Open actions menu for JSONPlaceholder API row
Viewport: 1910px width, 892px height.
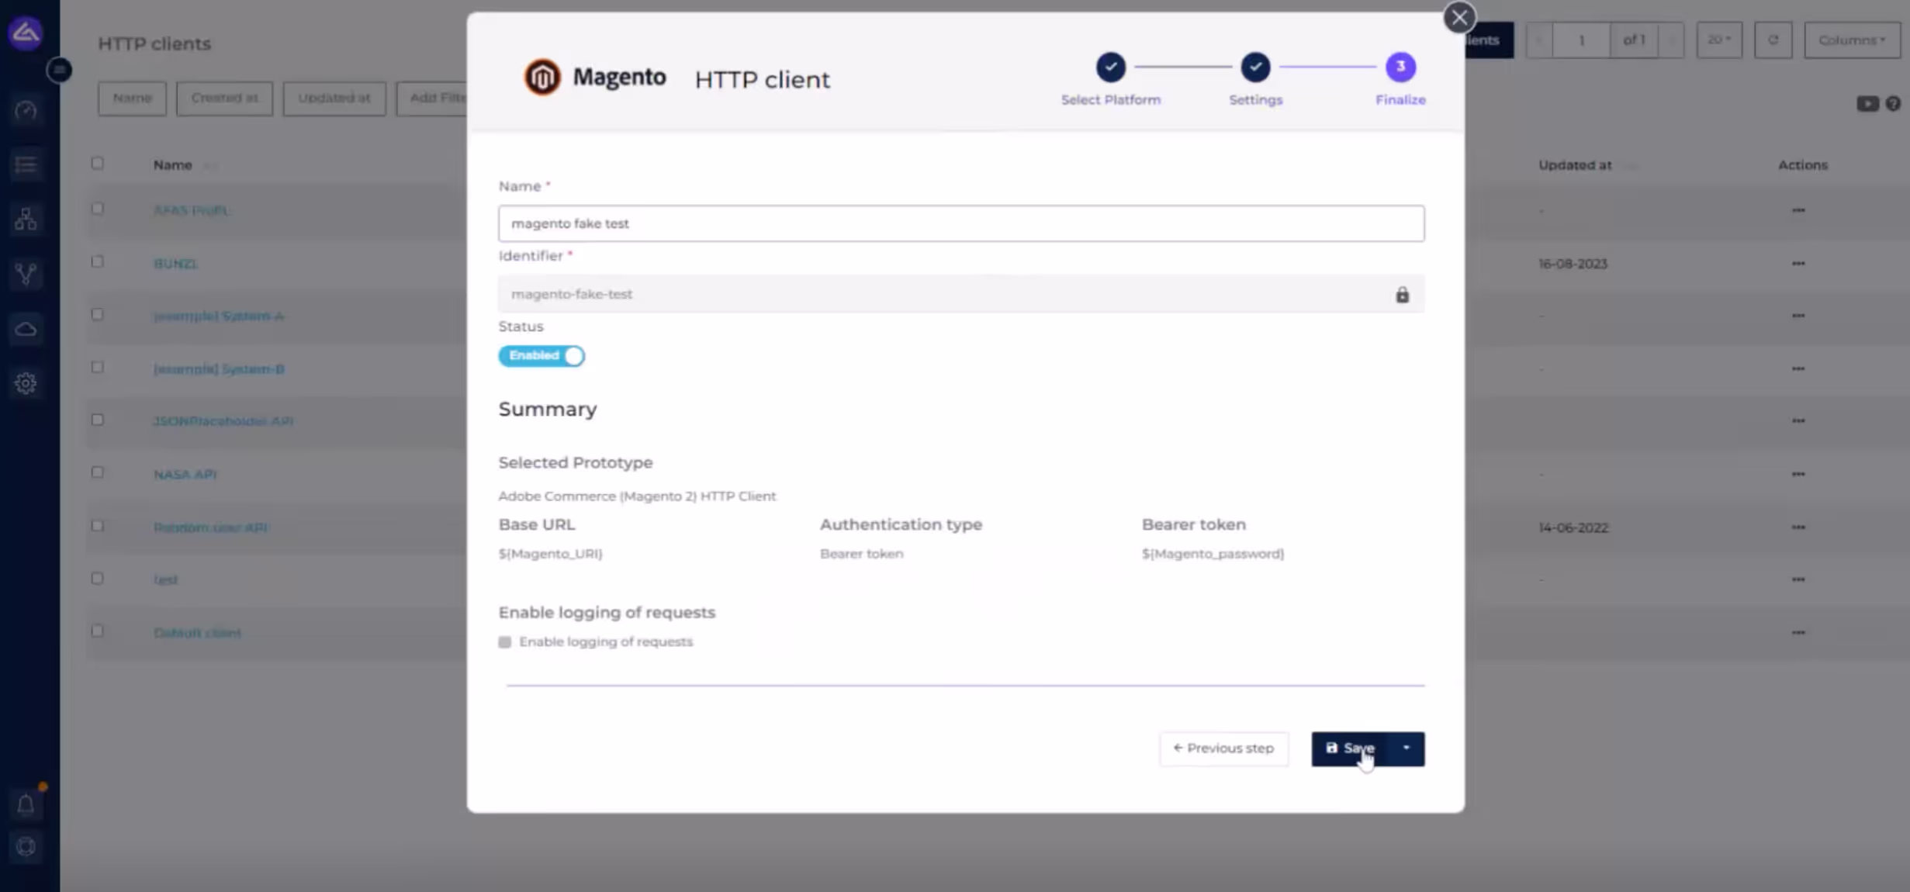point(1798,420)
